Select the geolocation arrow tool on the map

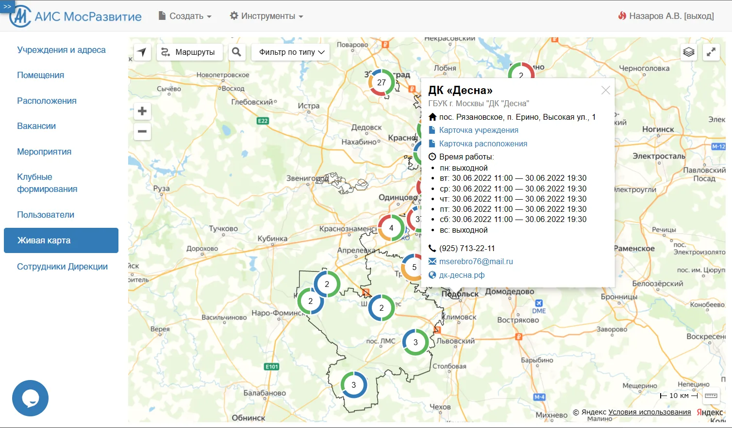tap(142, 52)
